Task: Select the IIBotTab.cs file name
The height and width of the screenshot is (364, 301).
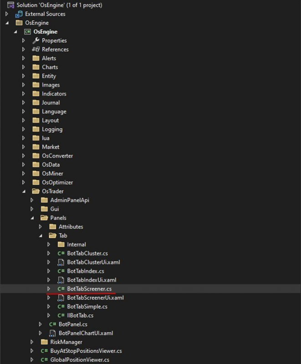Action: point(80,315)
